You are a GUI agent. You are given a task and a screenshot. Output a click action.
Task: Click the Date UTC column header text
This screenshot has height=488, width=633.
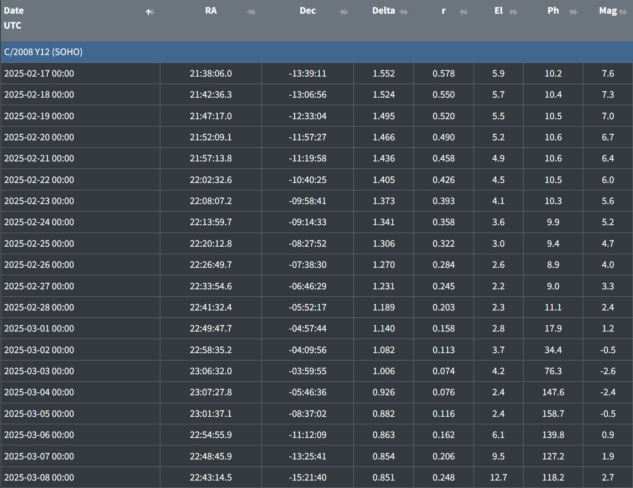tap(14, 18)
